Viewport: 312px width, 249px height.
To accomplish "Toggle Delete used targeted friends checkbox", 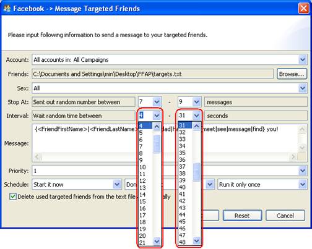I will point(13,196).
